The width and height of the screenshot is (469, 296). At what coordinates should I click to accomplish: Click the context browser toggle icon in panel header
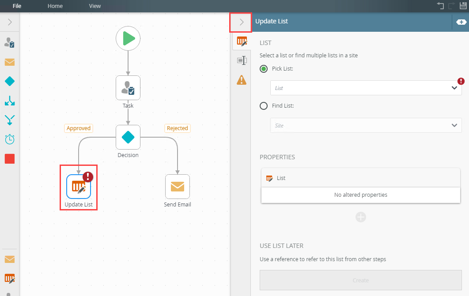[461, 22]
